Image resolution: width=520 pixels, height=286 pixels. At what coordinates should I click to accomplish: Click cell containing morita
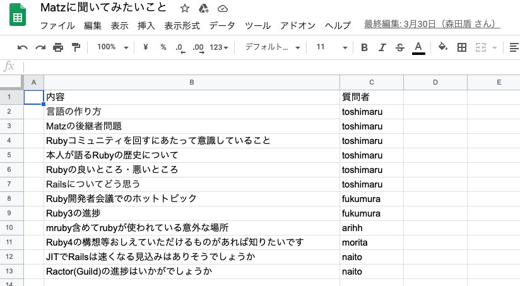pos(372,242)
